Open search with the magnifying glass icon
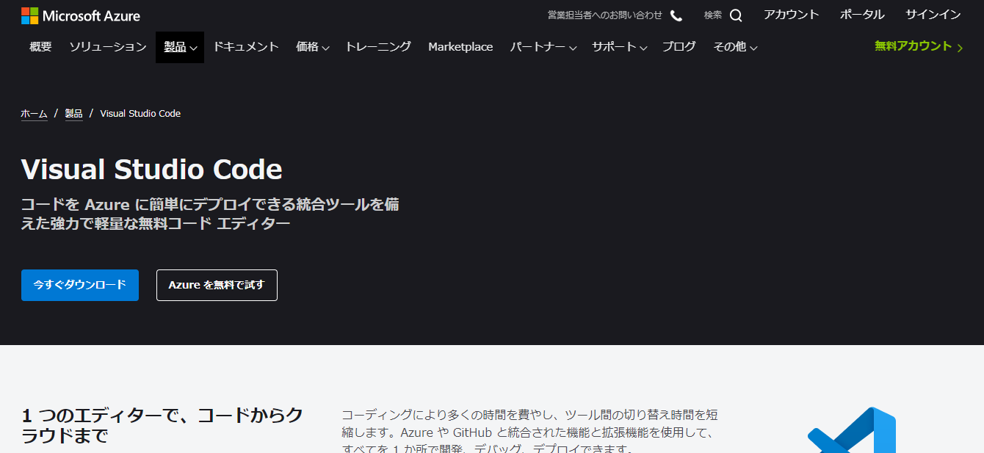 (735, 15)
